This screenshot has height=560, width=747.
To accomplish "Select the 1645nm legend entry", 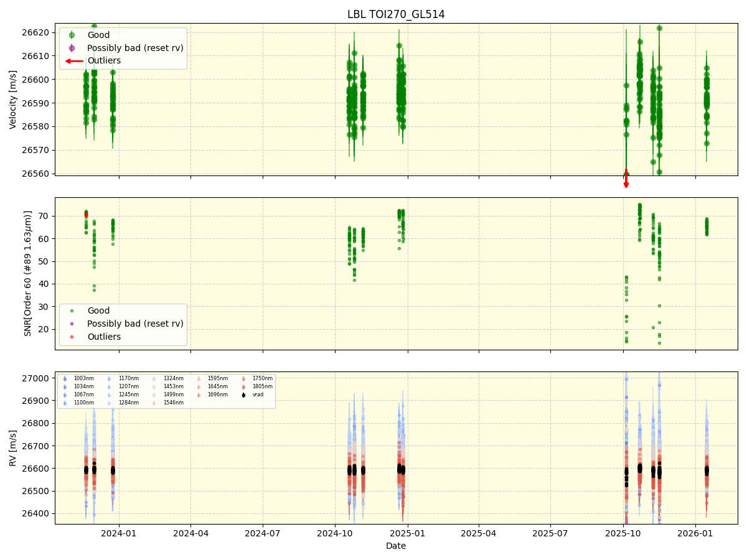I will (218, 386).
